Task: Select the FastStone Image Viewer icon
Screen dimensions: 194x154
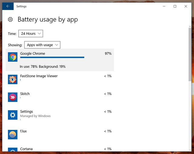Action: tap(13, 79)
